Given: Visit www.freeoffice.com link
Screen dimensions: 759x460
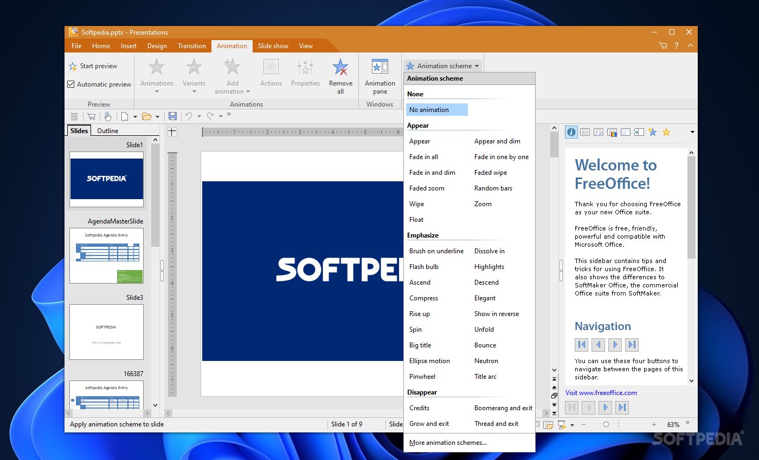Looking at the screenshot, I should 601,393.
